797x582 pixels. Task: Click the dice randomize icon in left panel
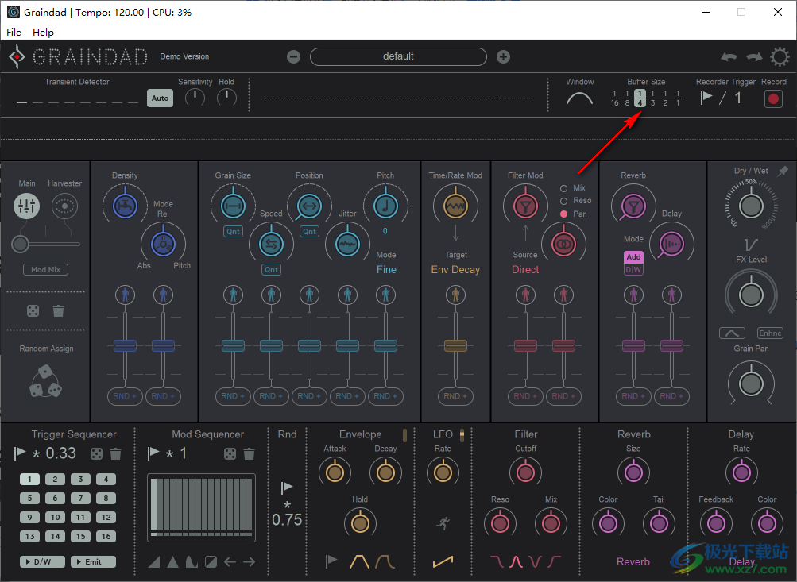click(33, 311)
